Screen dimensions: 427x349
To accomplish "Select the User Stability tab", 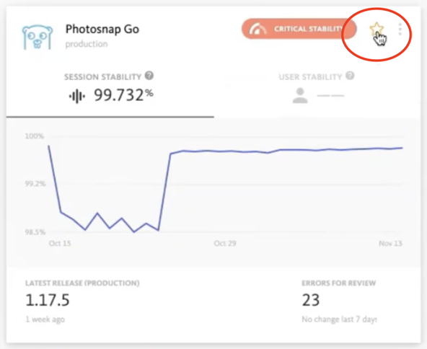I will click(x=317, y=90).
